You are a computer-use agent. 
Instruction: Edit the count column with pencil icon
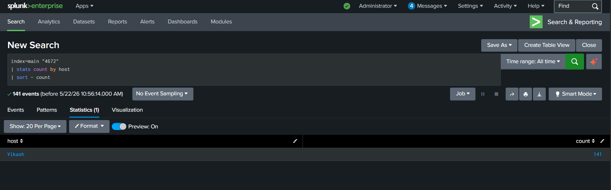602,141
